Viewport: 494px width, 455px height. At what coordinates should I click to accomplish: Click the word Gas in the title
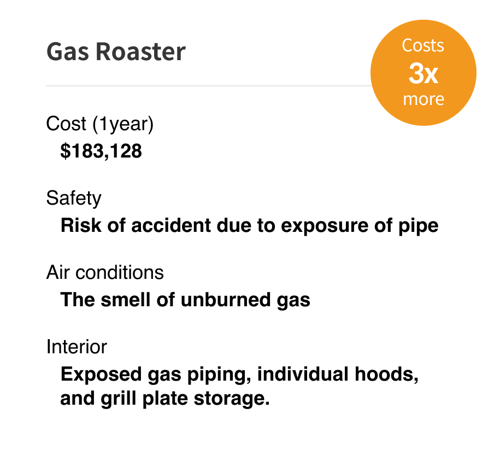point(67,52)
